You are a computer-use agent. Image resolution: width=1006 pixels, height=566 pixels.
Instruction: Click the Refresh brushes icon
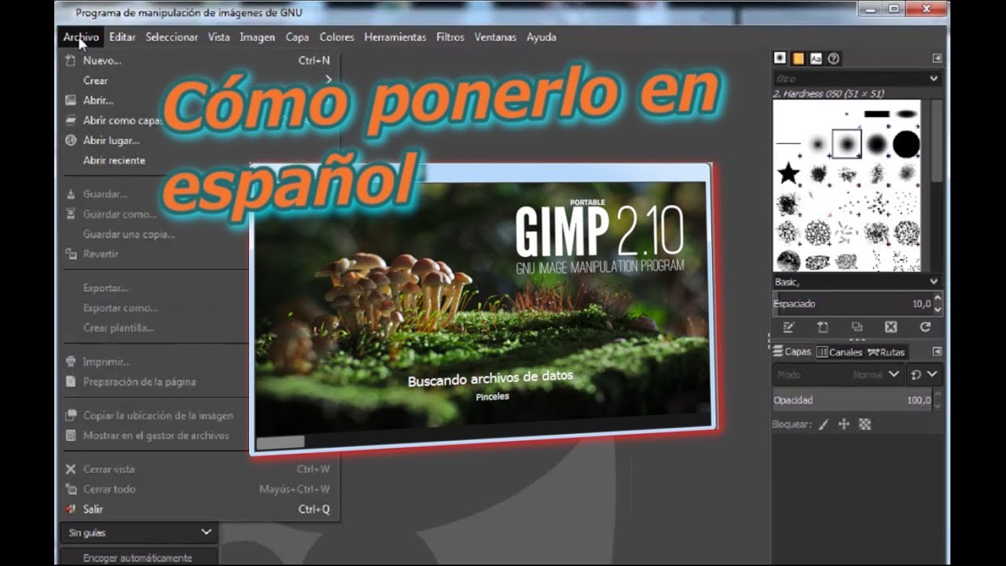tap(925, 327)
